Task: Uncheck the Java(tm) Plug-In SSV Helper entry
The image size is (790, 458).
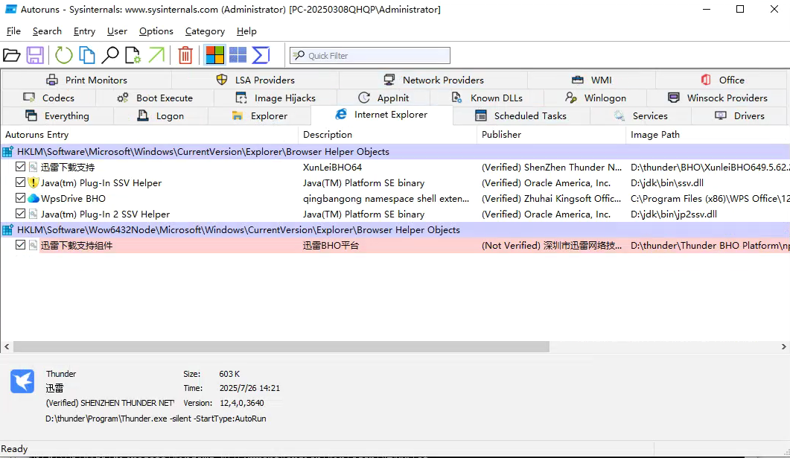Action: pos(19,182)
